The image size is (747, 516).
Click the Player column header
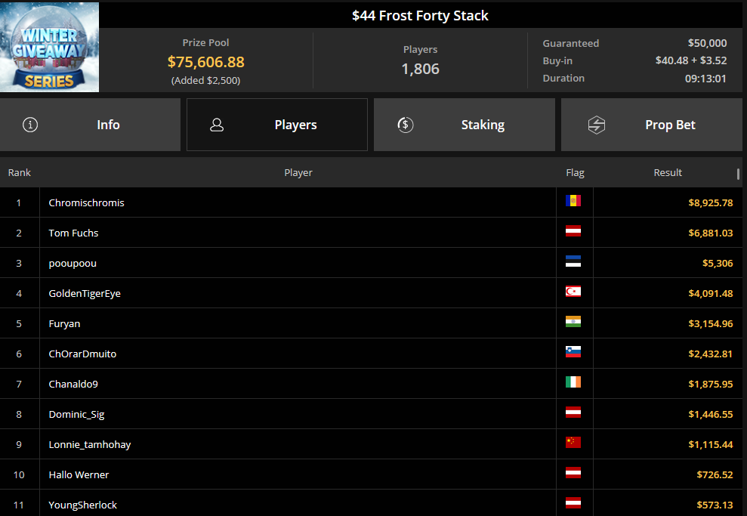298,172
